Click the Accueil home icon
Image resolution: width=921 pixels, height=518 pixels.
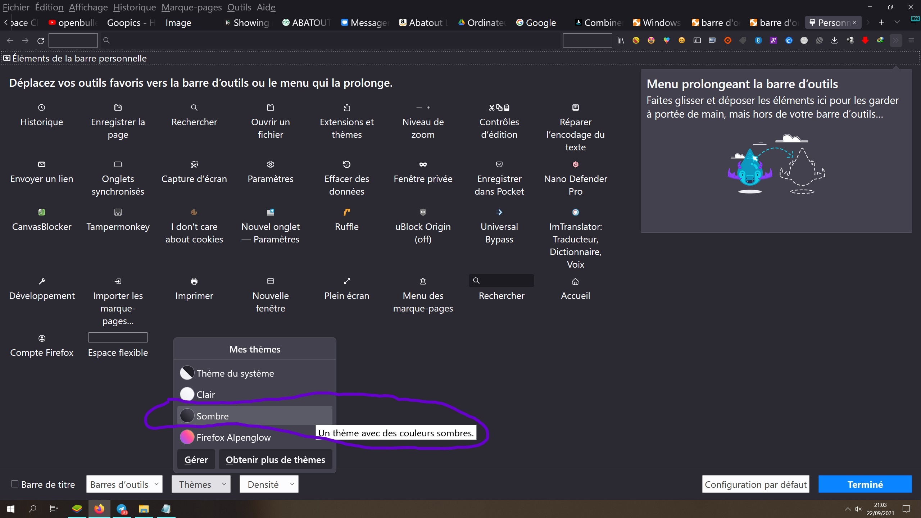click(x=575, y=281)
